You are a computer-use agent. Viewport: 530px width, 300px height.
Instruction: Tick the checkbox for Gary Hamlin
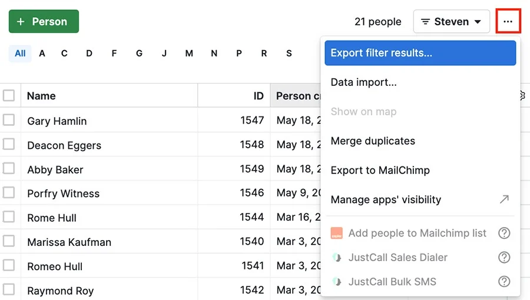9,120
